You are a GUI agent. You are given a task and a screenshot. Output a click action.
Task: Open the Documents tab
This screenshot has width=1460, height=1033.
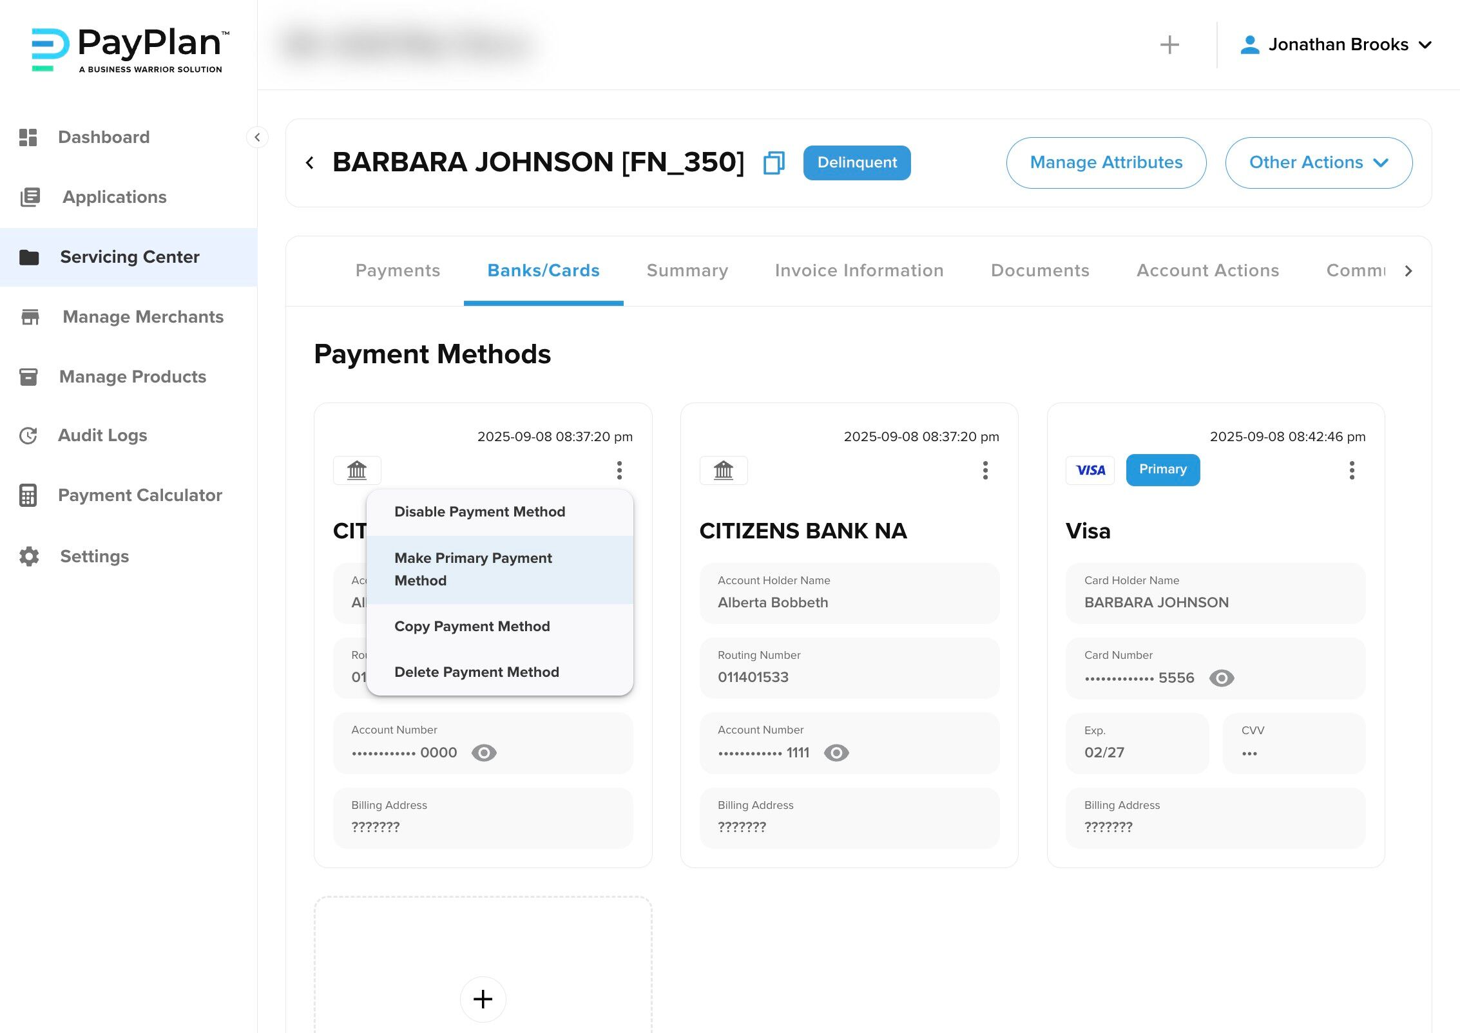click(x=1040, y=270)
